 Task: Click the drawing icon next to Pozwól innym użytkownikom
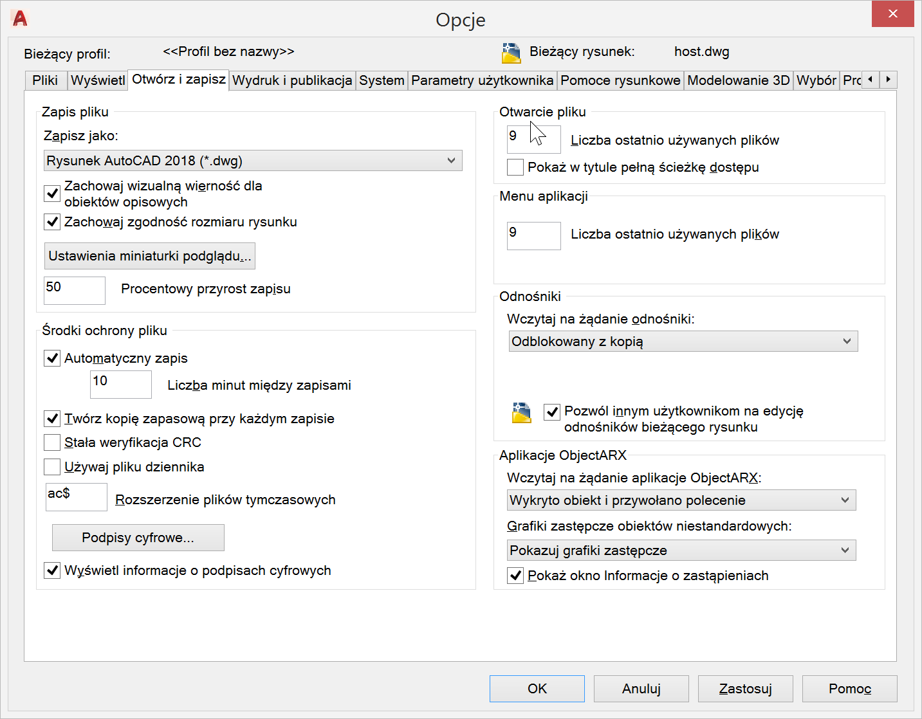pos(522,413)
